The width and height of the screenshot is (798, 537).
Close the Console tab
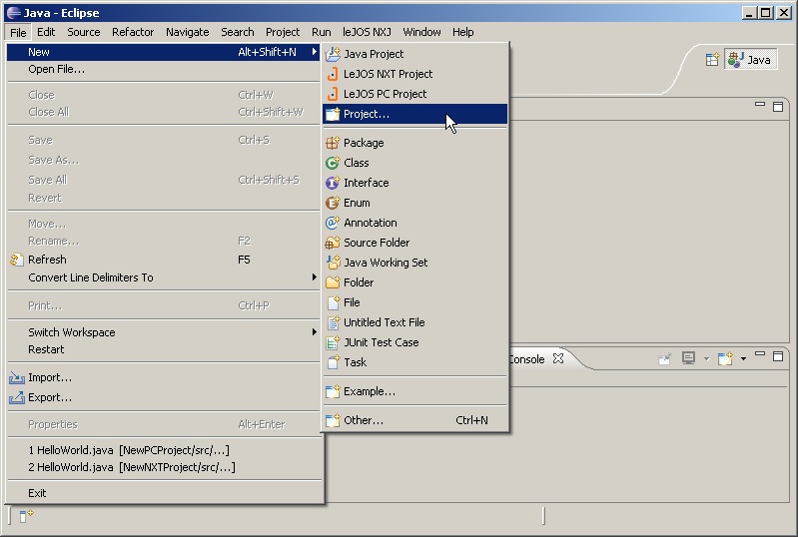tap(558, 358)
